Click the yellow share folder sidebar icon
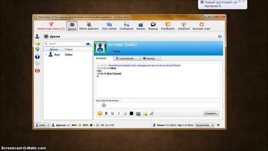 37,43
